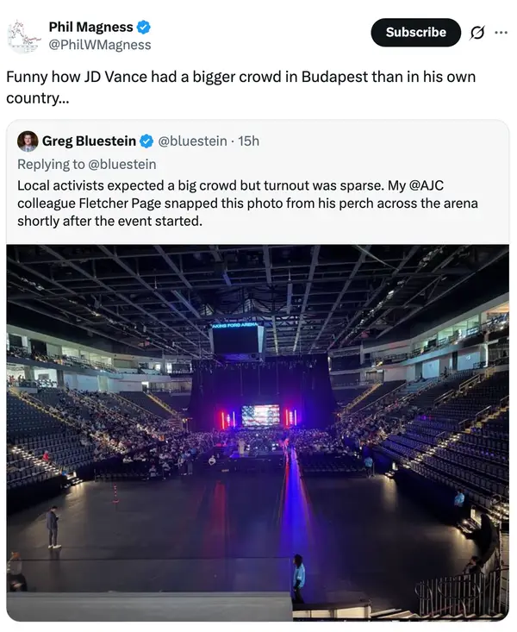Click Phil Magness's profile avatar
The height and width of the screenshot is (632, 517).
(24, 36)
